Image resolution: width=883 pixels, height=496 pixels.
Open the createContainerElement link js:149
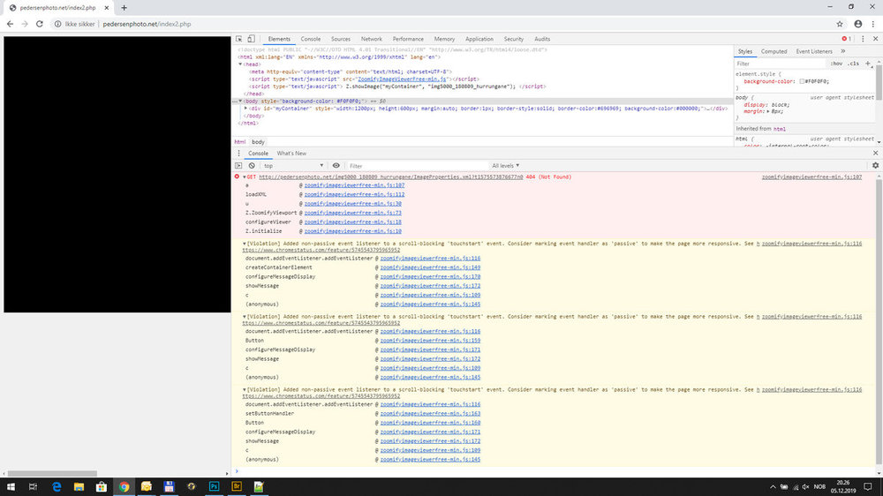click(x=430, y=267)
